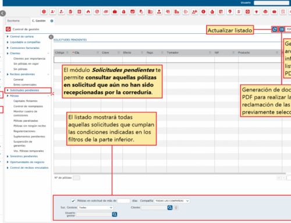Sort by the Código column header

pos(59,52)
